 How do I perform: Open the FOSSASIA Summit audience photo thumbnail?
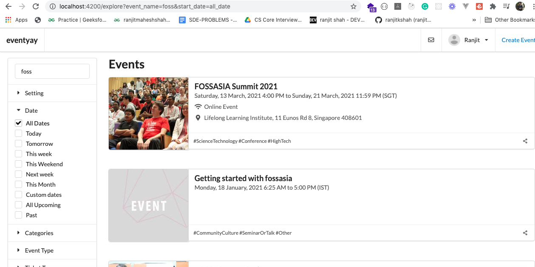tap(149, 114)
